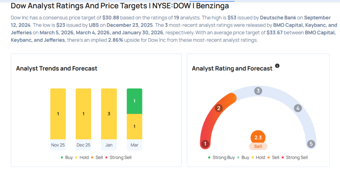Click the Dec 25 axis label

[83, 145]
